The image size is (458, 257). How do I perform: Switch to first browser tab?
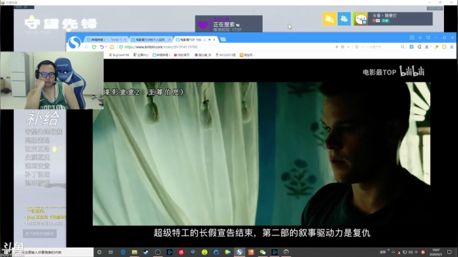[x=106, y=39]
